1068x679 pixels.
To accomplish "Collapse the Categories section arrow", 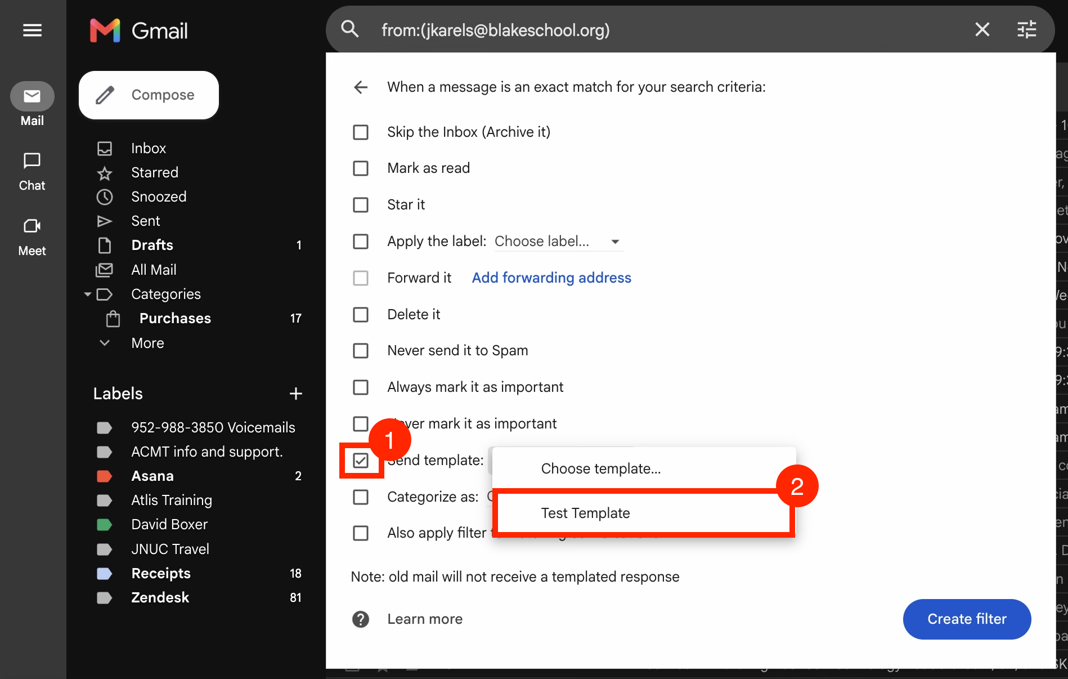I will tap(88, 294).
